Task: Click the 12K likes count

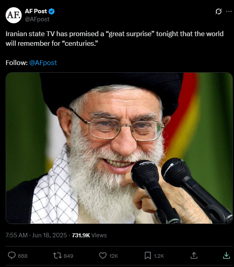Action: 114,256
